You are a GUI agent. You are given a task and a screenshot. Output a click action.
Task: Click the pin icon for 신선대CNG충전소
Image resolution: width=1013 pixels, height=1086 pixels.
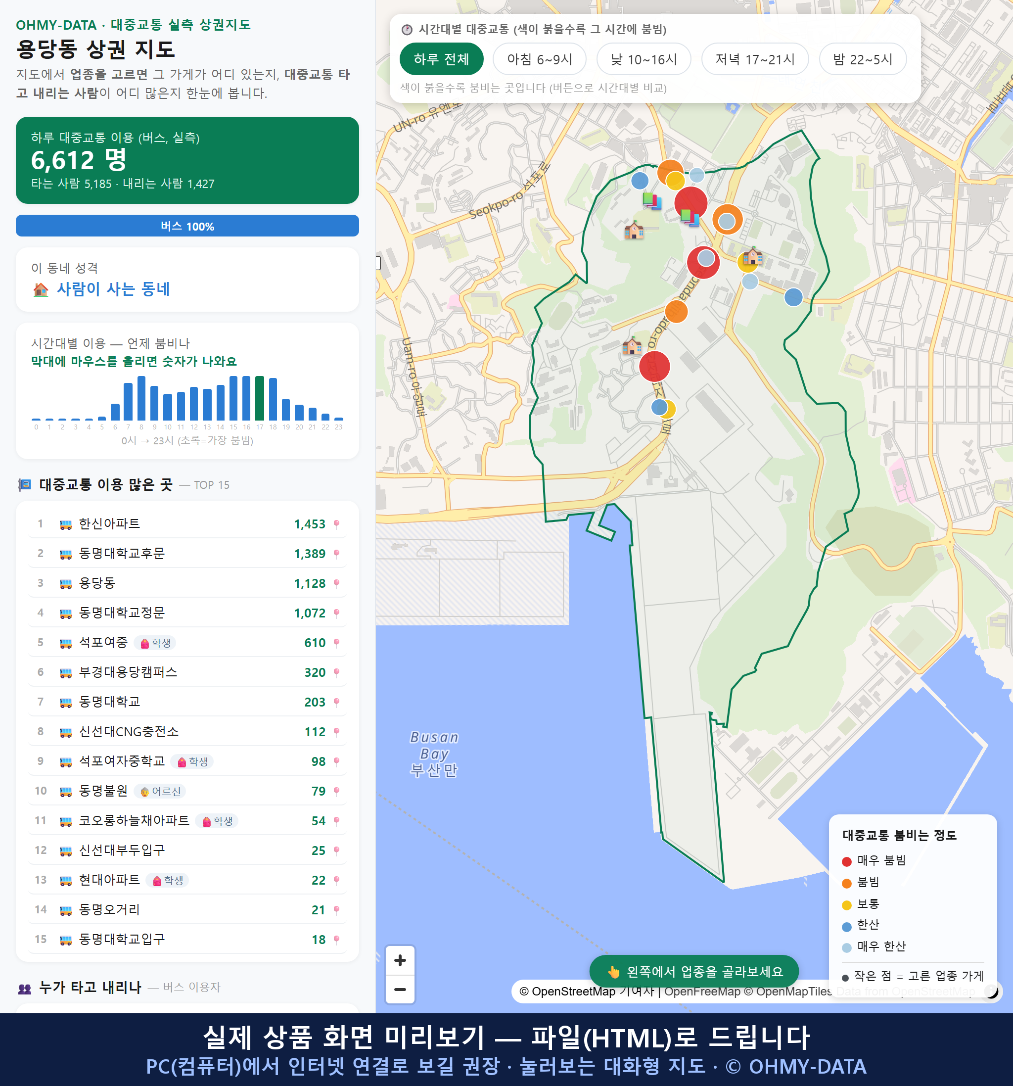point(336,731)
